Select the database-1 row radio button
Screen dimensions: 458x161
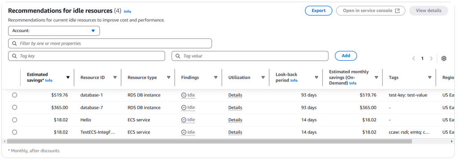15,95
